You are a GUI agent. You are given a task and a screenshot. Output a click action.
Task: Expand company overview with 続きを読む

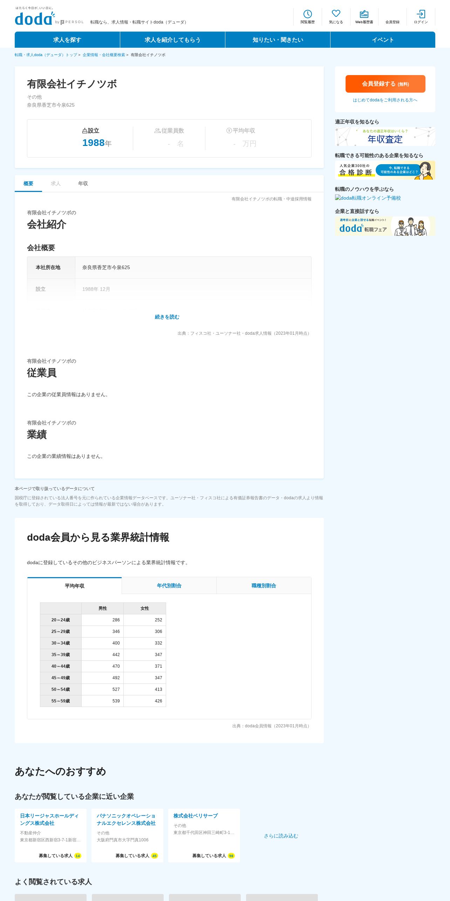click(167, 317)
